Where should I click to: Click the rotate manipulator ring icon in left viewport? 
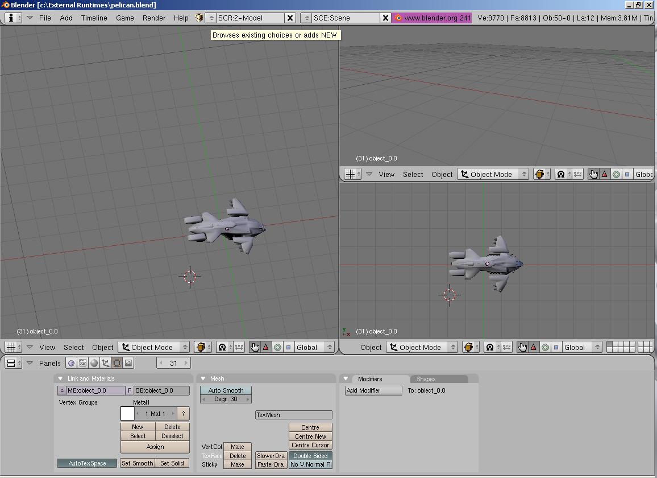tap(277, 347)
